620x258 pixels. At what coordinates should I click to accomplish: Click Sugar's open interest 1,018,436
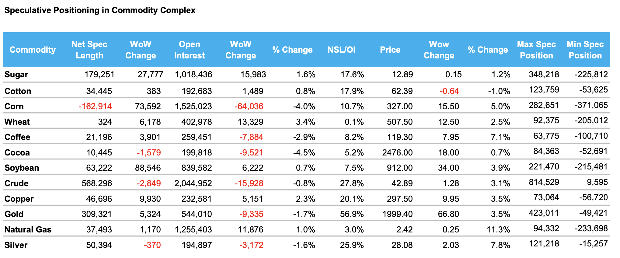[x=193, y=75]
